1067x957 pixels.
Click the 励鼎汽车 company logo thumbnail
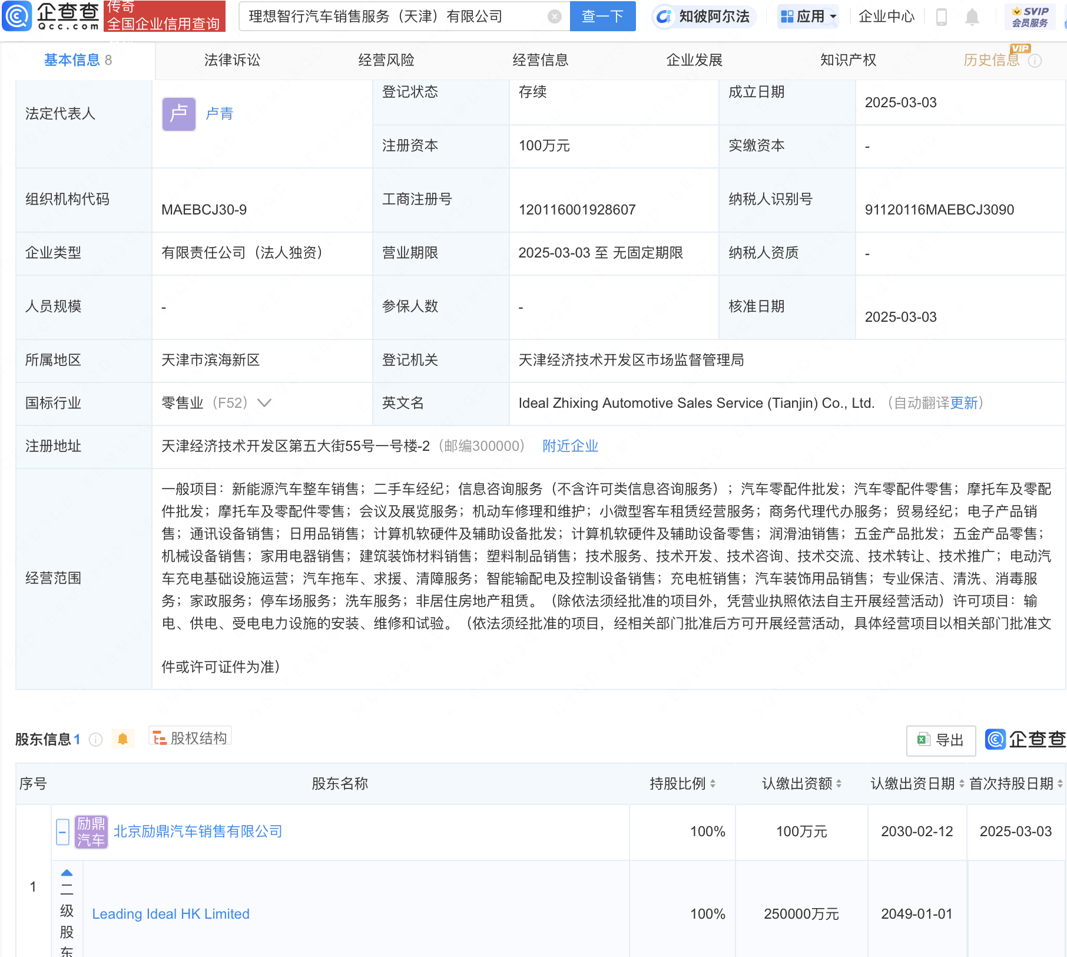(x=91, y=832)
